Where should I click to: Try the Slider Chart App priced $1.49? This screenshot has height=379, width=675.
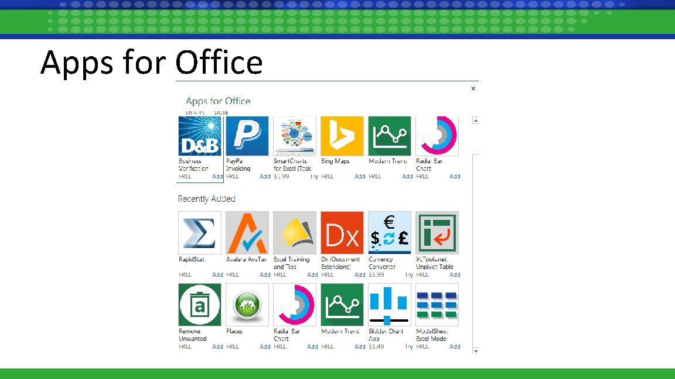409,346
